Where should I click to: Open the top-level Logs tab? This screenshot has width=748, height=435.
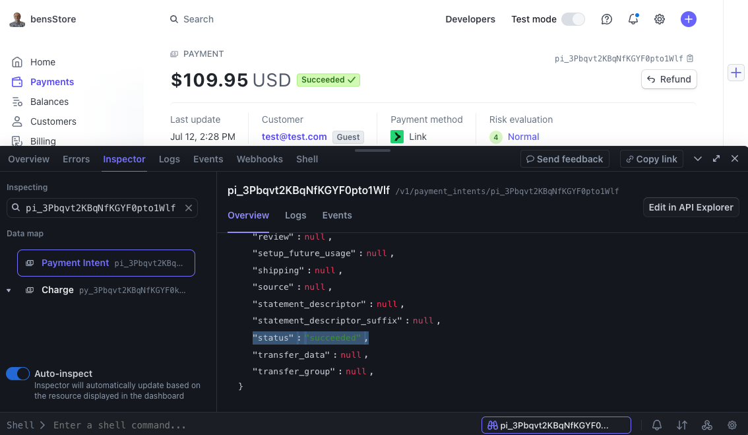point(170,159)
